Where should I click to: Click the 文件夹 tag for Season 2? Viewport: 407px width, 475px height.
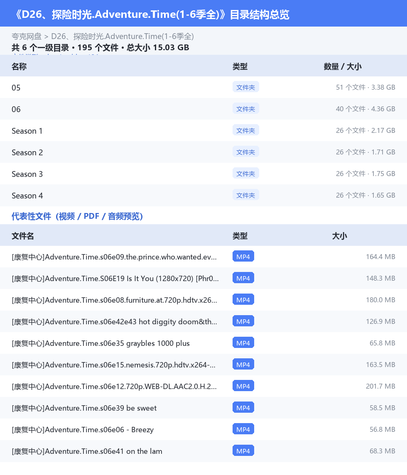(245, 152)
